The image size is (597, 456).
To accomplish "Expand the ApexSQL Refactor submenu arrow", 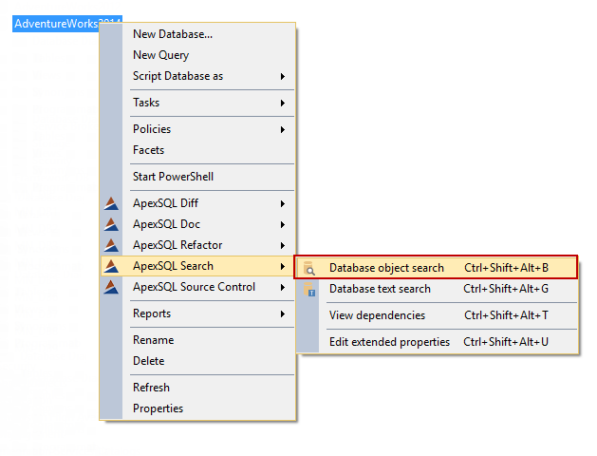I will (x=283, y=246).
